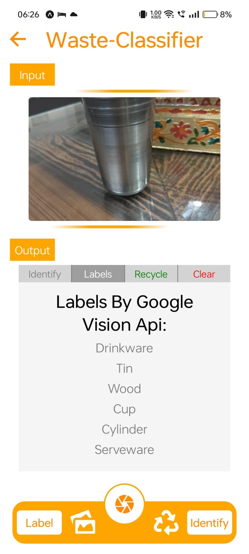Open the image gallery picker icon
This screenshot has height=554, width=249.
tap(83, 522)
